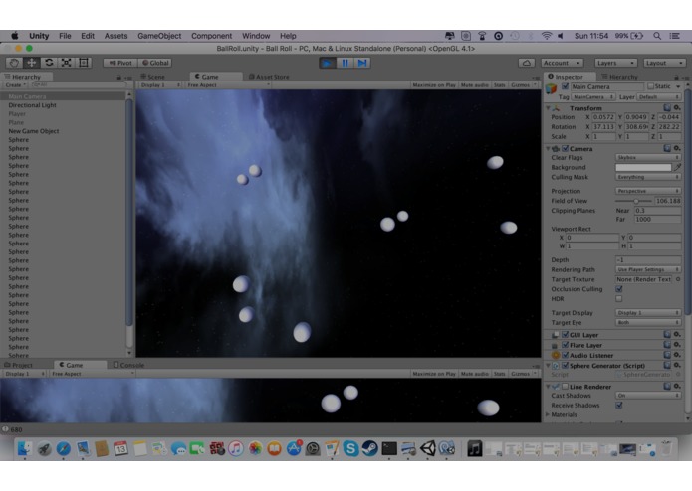Image resolution: width=692 pixels, height=491 pixels.
Task: Select the Rect Transform tool
Action: tap(84, 63)
